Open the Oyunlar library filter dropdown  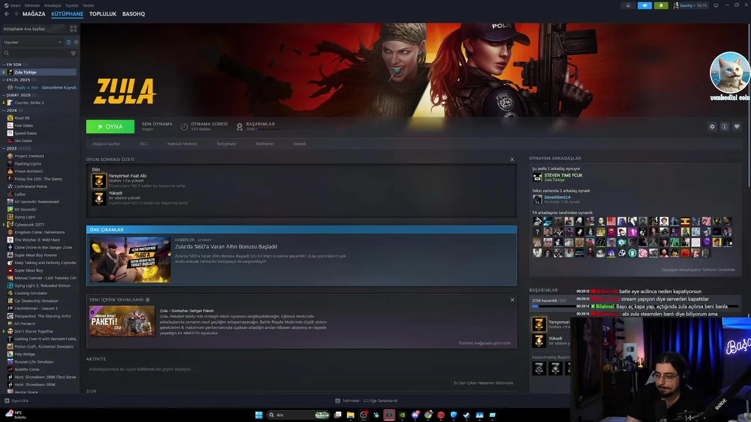coord(32,42)
